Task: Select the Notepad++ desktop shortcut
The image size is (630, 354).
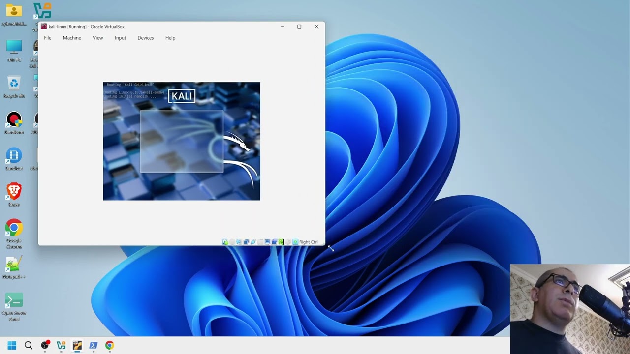Action: [x=14, y=268]
